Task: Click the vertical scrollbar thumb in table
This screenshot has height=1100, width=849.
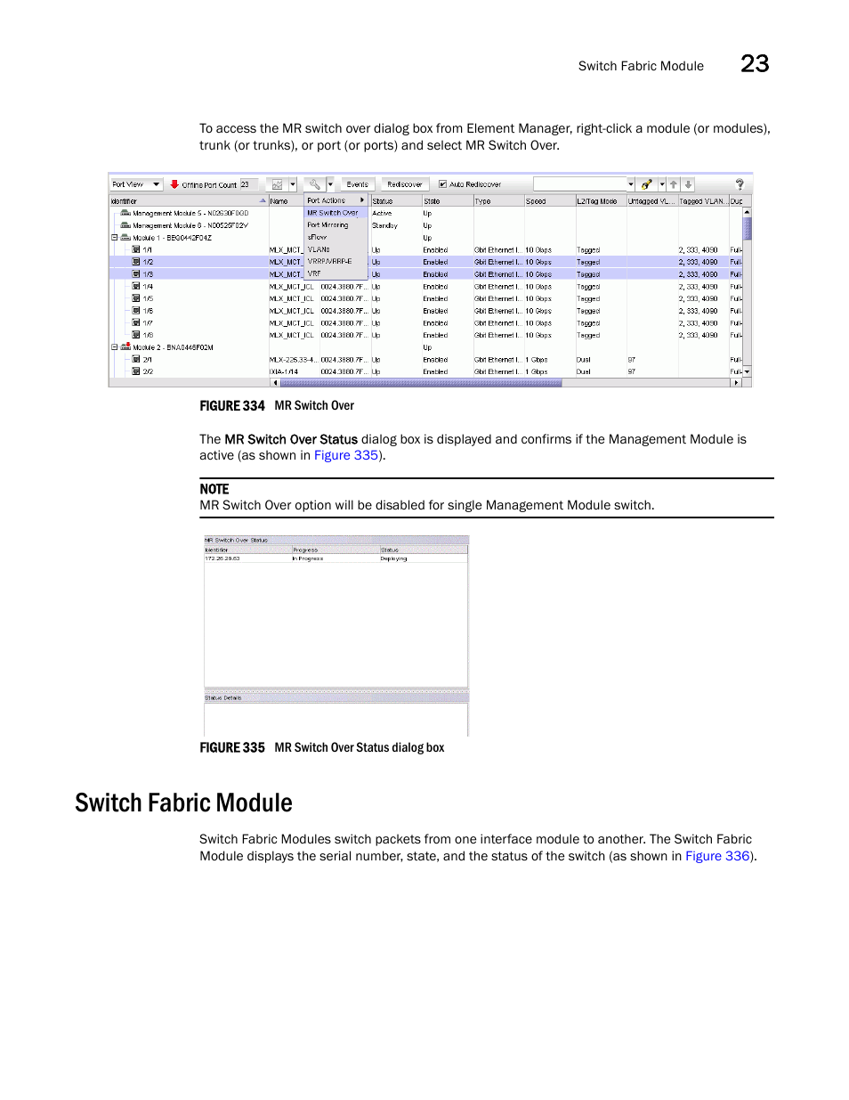Action: click(747, 228)
